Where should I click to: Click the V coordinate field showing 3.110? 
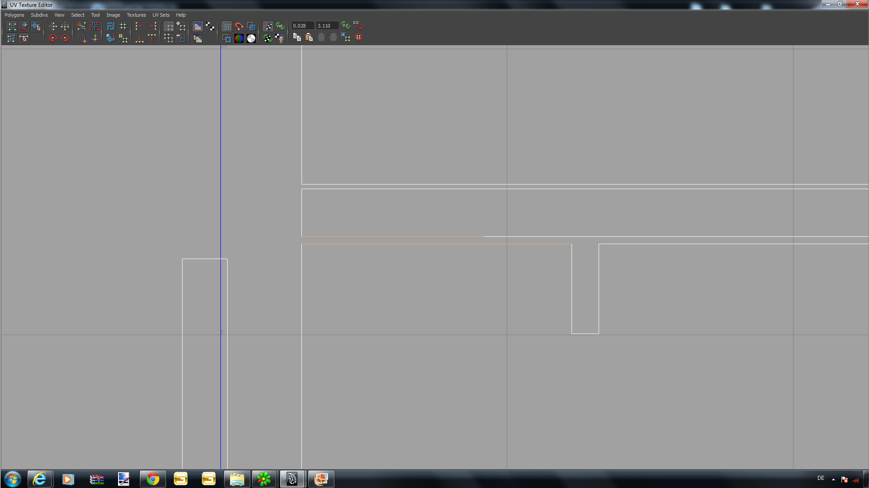pos(327,26)
